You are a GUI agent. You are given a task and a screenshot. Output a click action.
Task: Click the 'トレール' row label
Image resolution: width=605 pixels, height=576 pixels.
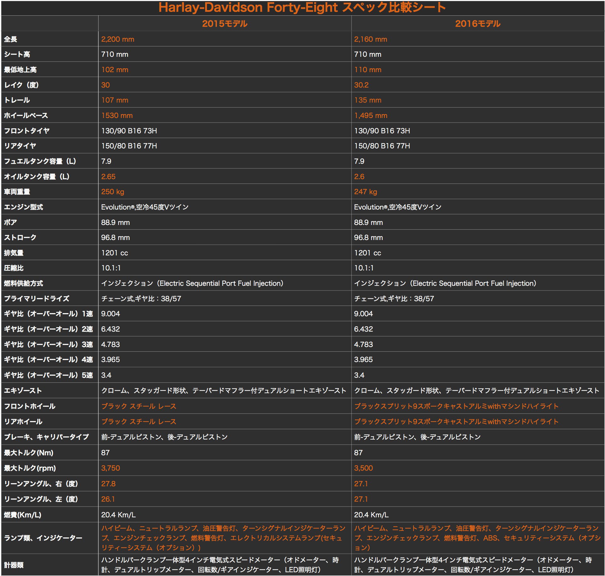pos(17,100)
